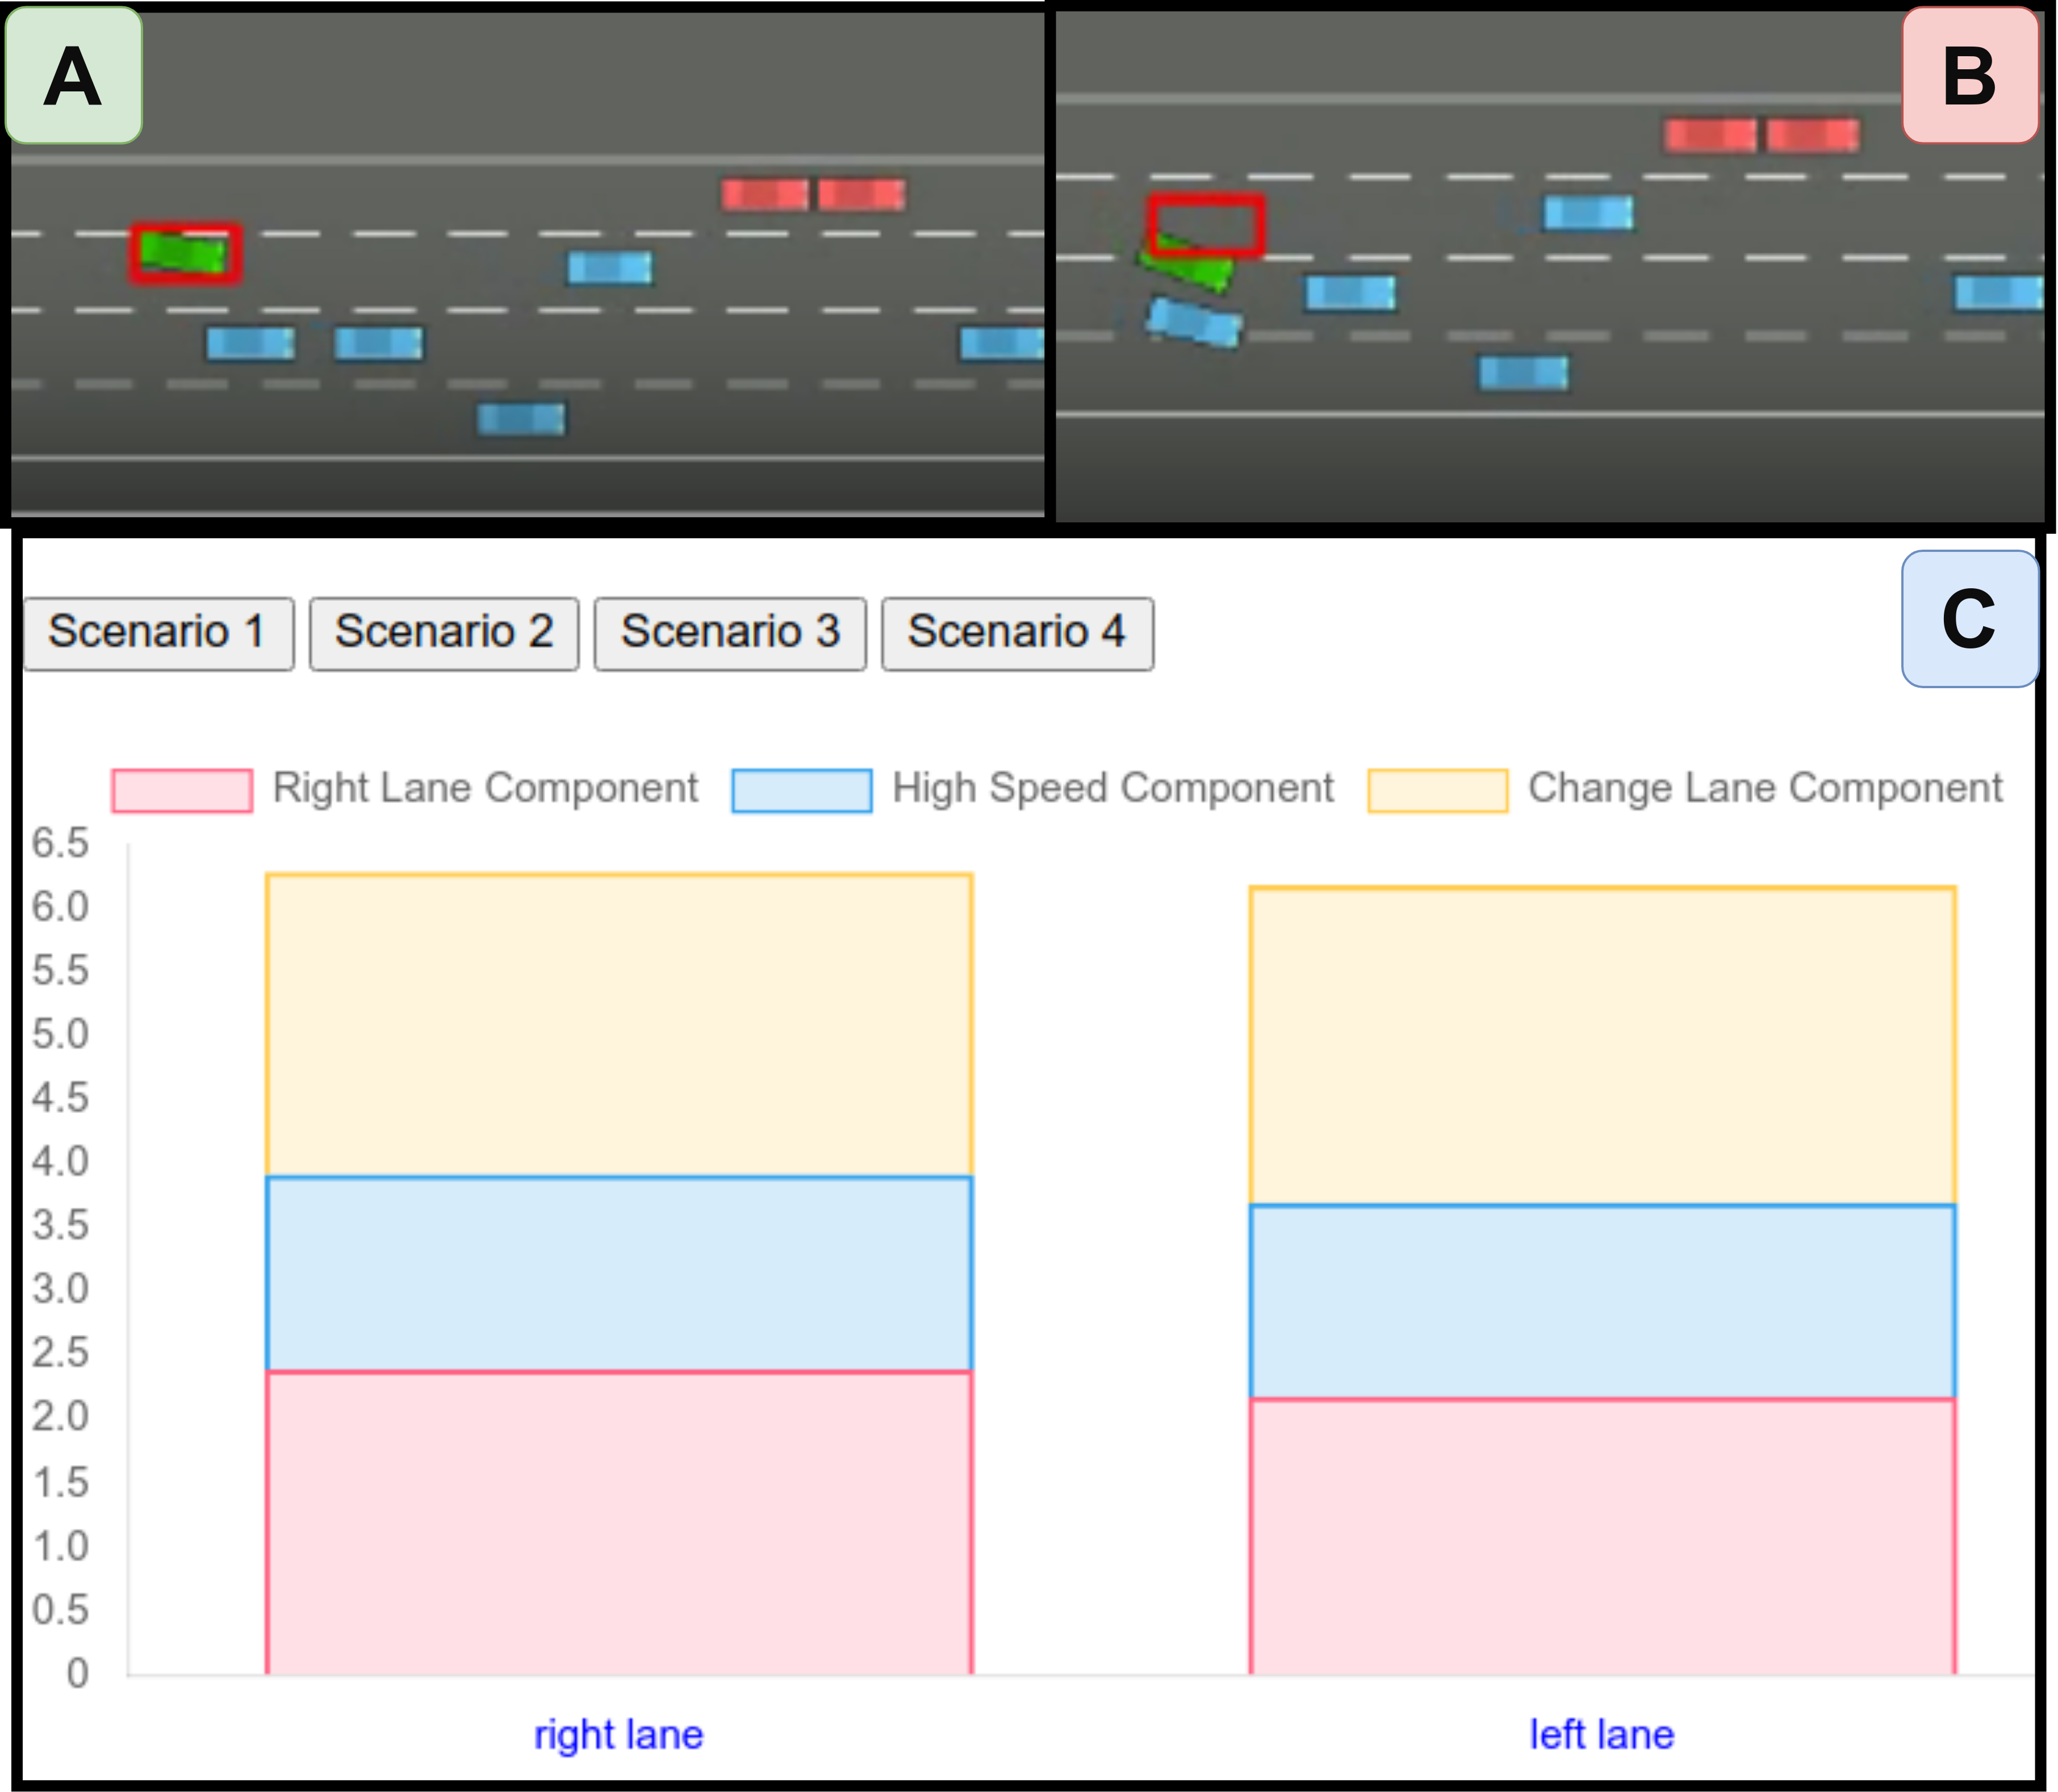The image size is (2058, 1792).
Task: Click the red vehicle pair in panel A
Action: [x=813, y=194]
